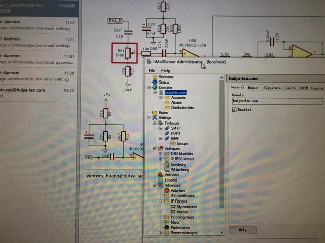The height and width of the screenshot is (243, 325).
Task: Click the Greylisting clock icon
Action: coord(167,164)
